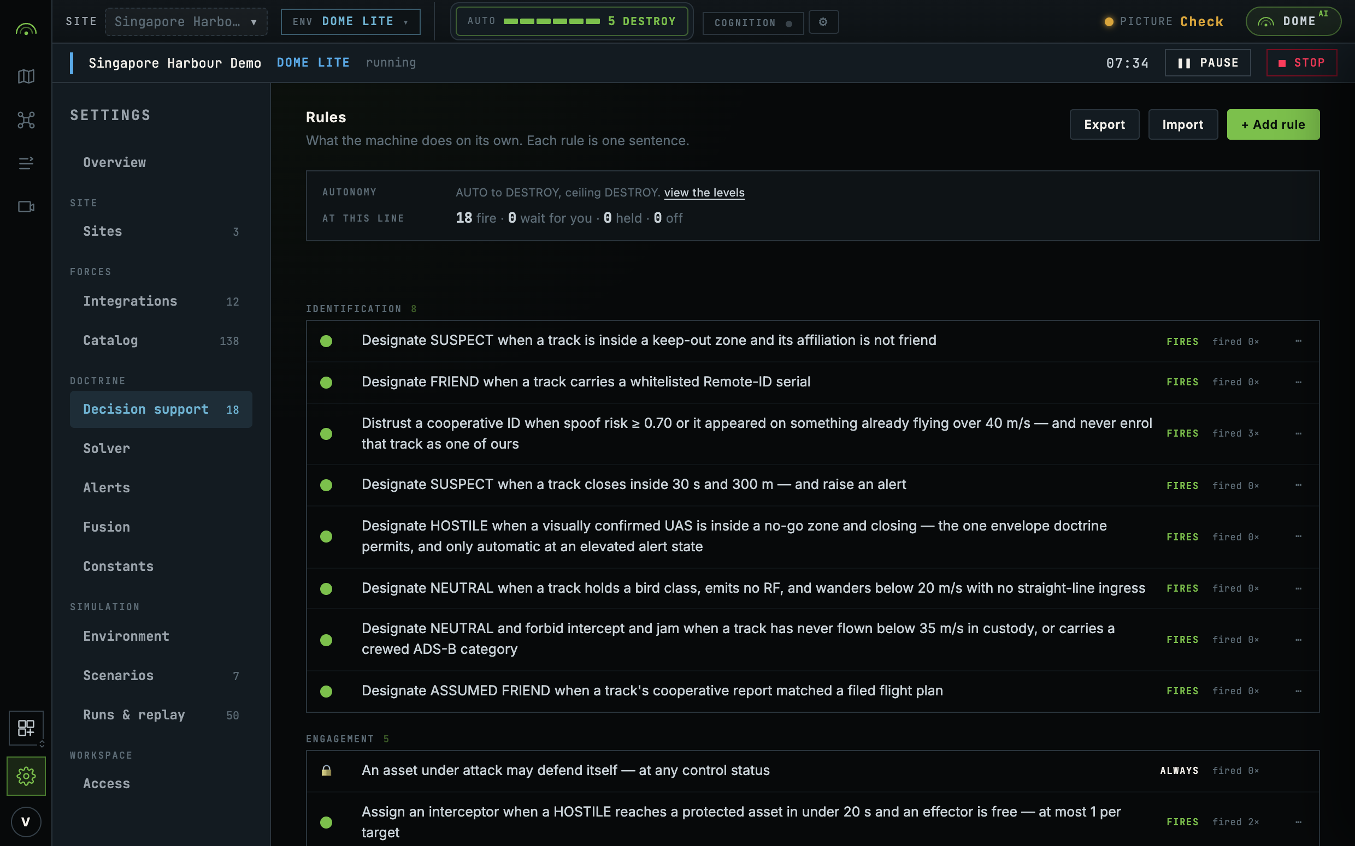Click the Dome logo at top of sidebar
Image resolution: width=1355 pixels, height=846 pixels.
coord(26,29)
